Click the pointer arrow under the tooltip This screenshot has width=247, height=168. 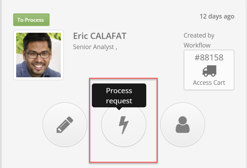coord(119,108)
